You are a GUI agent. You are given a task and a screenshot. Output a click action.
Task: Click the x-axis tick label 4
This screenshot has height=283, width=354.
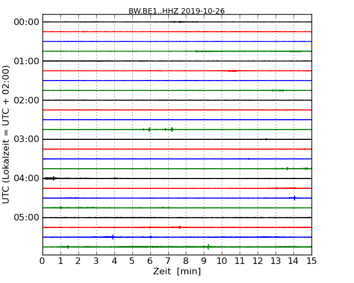114,261
